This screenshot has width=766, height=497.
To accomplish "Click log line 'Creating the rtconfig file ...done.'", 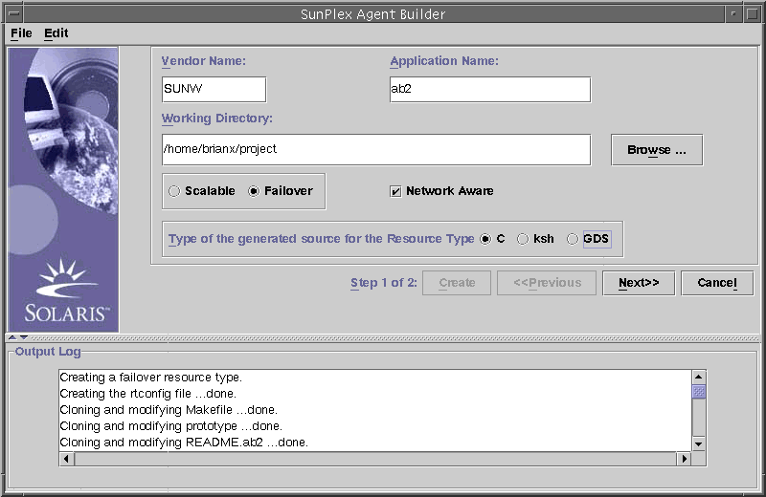I will click(x=148, y=394).
